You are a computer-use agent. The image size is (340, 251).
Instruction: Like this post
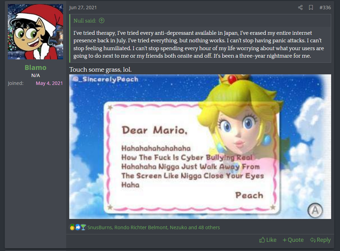point(268,240)
